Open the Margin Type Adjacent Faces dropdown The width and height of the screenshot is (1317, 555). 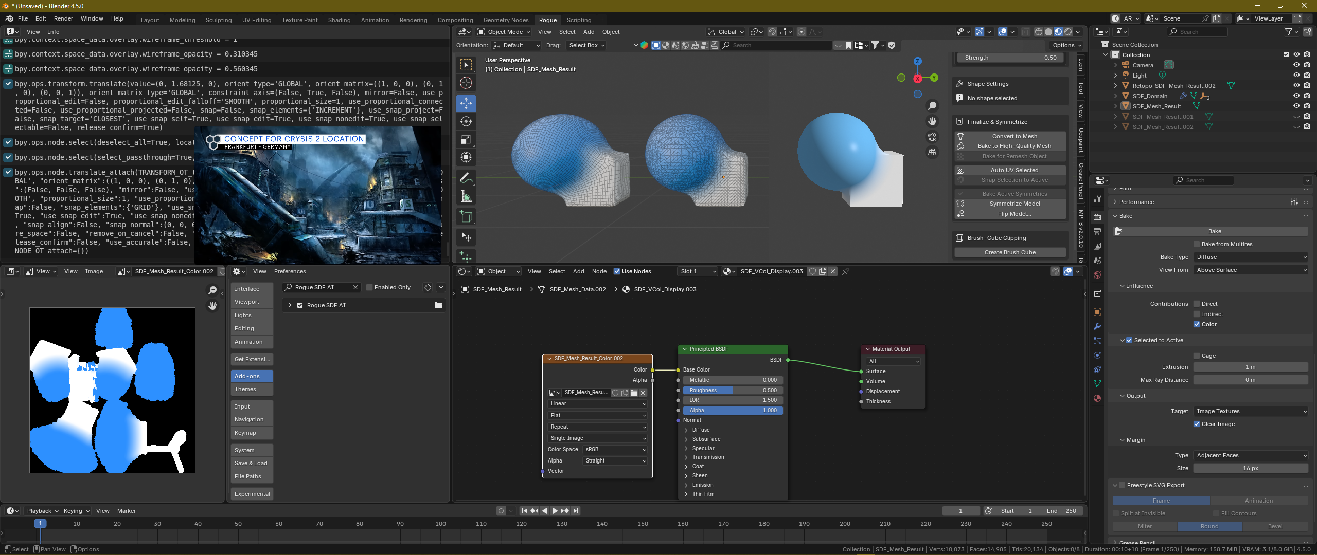point(1251,455)
